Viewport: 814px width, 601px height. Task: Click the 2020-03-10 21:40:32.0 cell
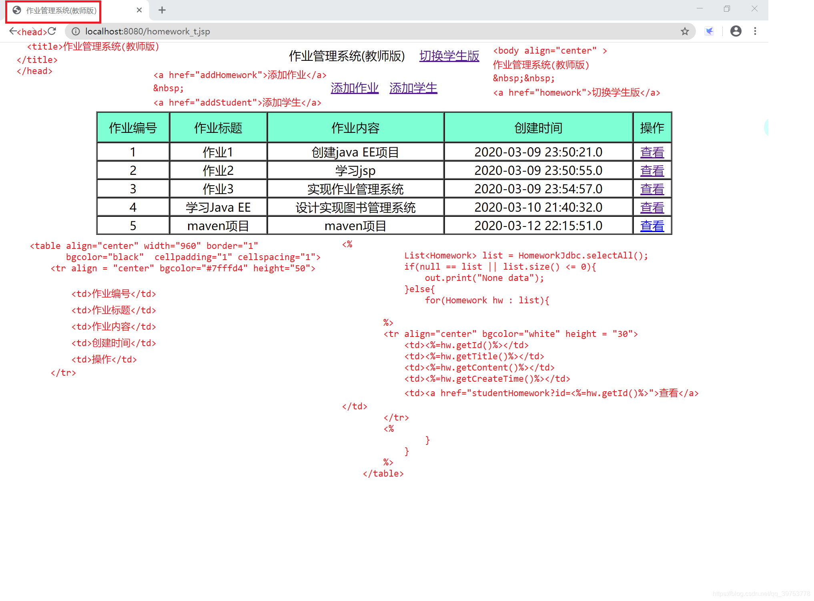[x=538, y=207]
